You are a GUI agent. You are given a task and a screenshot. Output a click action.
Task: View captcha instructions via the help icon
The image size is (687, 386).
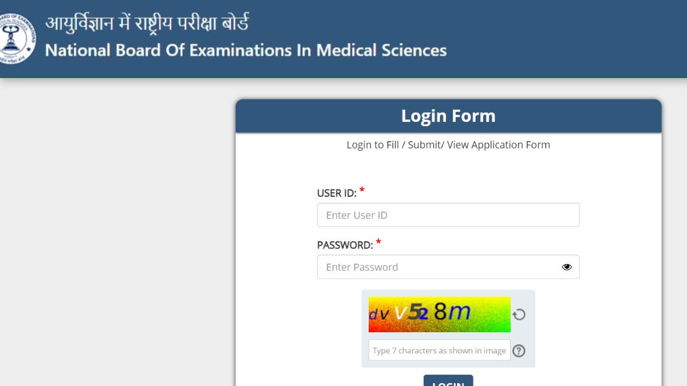click(519, 351)
